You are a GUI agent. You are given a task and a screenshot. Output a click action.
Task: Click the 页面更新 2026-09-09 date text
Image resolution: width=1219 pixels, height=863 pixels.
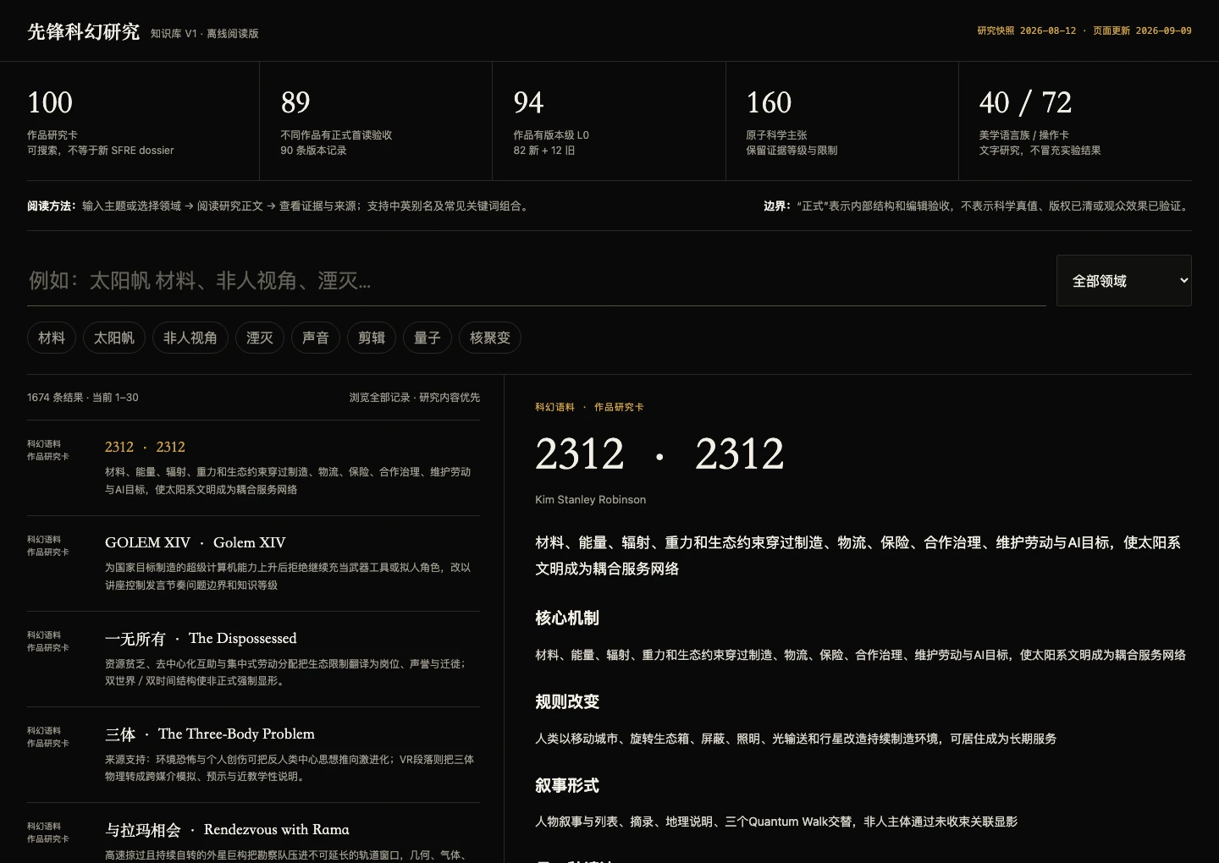point(1142,30)
